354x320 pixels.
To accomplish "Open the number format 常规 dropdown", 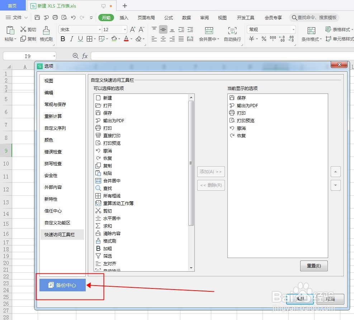I will pos(293,29).
